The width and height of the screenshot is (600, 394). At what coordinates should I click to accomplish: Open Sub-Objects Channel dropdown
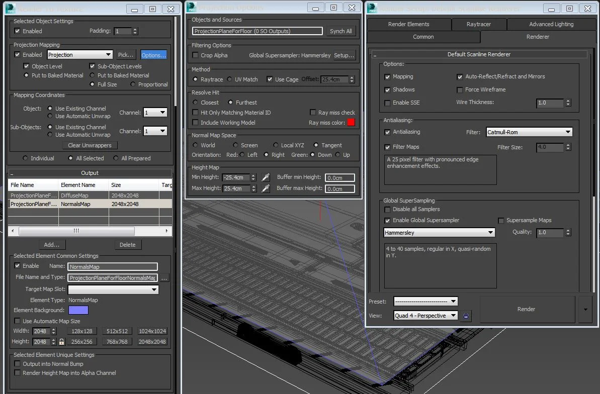(x=155, y=131)
